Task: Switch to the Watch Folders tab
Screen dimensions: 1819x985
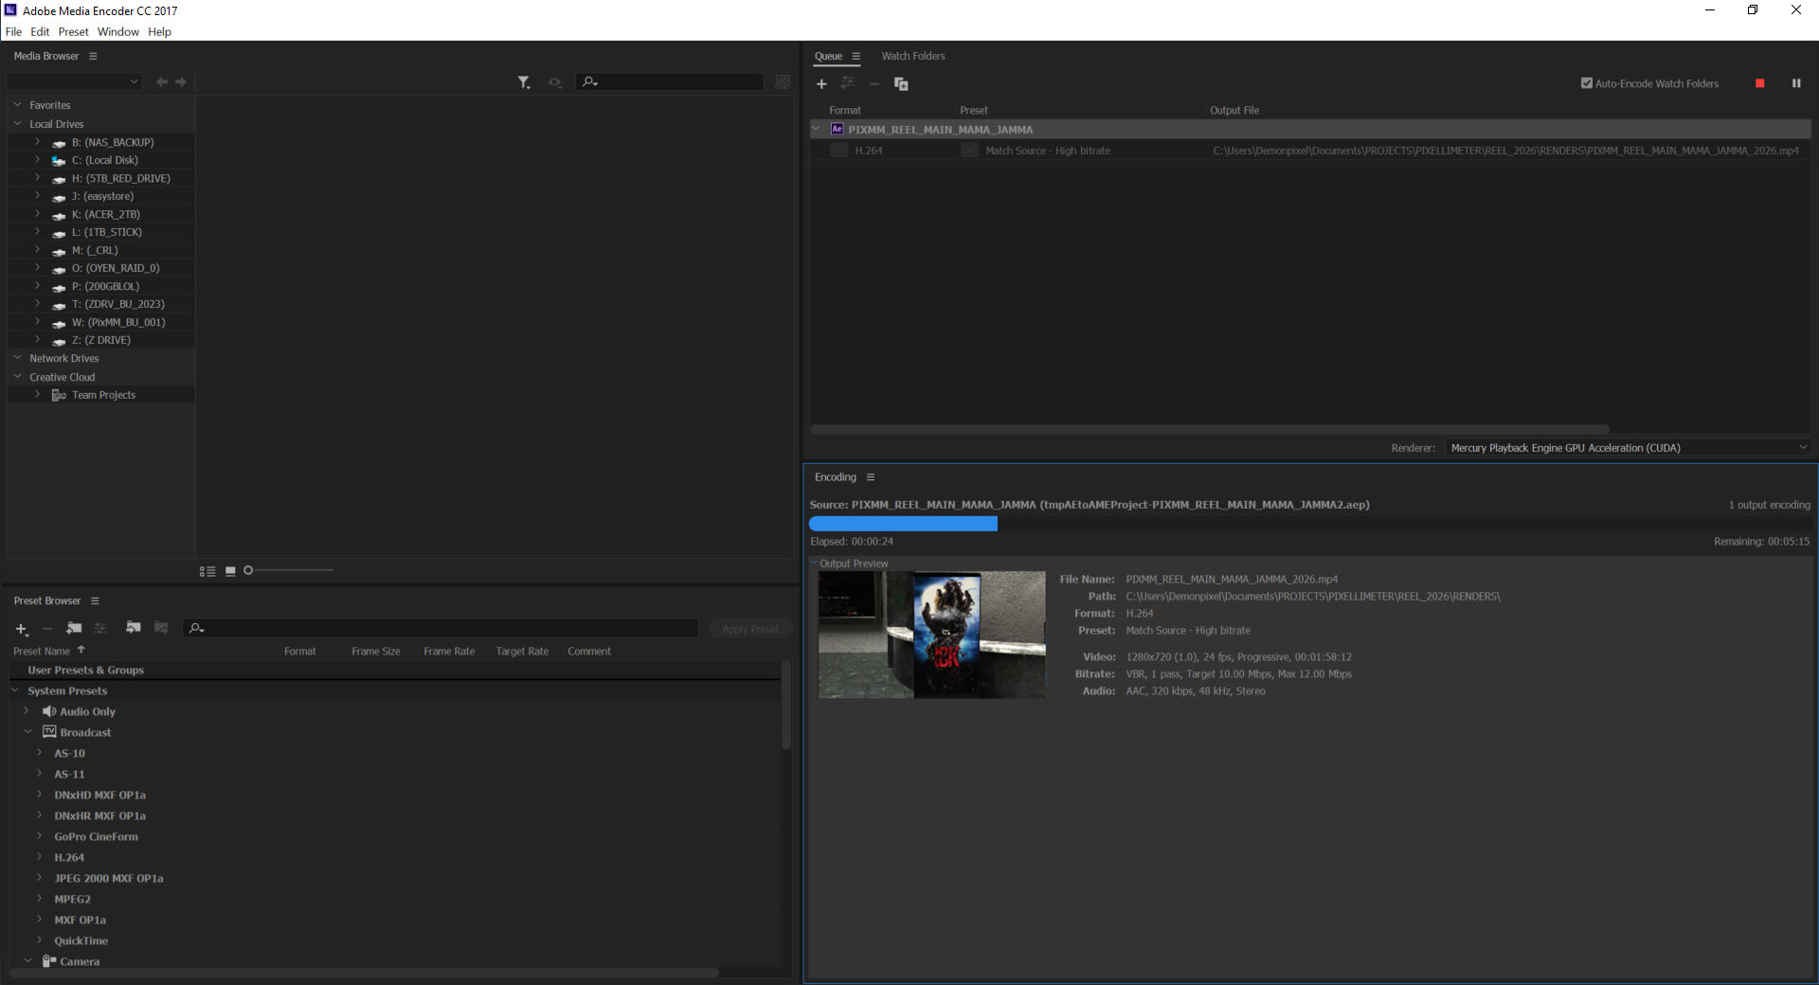Action: coord(912,56)
